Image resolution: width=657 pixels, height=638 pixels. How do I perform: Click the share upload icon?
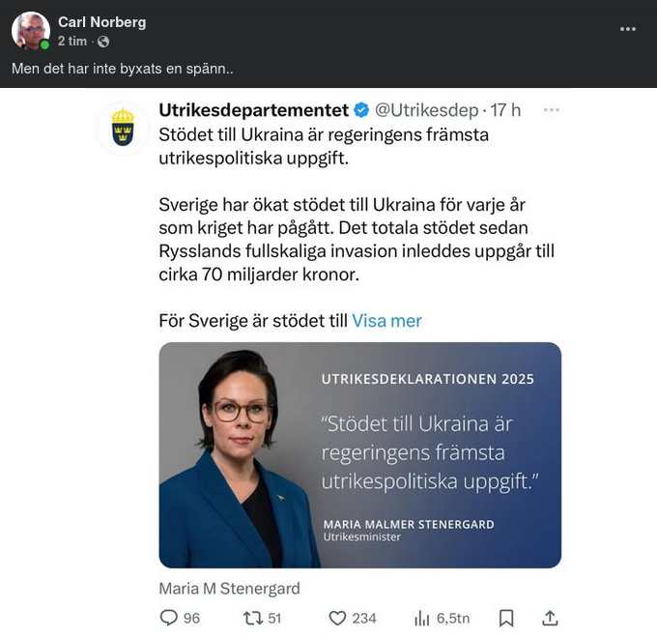click(550, 618)
